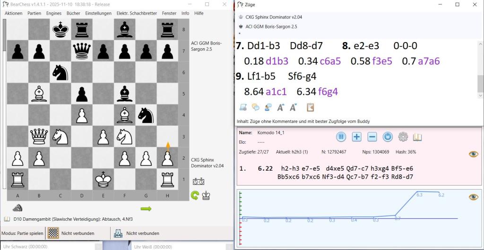Click the engine opening book icon
Viewport: 484px width, 250px height.
click(417, 137)
